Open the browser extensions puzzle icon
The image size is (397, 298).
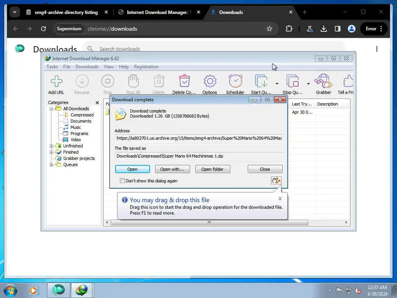click(289, 29)
